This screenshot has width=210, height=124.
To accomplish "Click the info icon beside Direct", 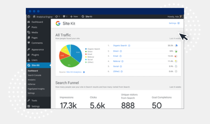I will (121, 51).
